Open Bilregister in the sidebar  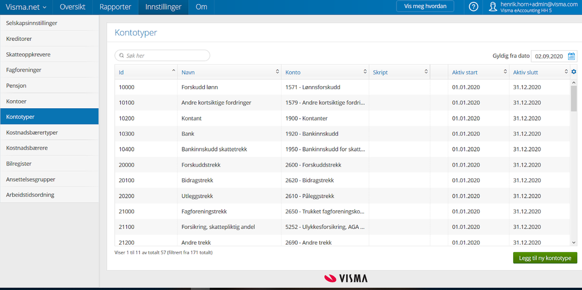50,164
